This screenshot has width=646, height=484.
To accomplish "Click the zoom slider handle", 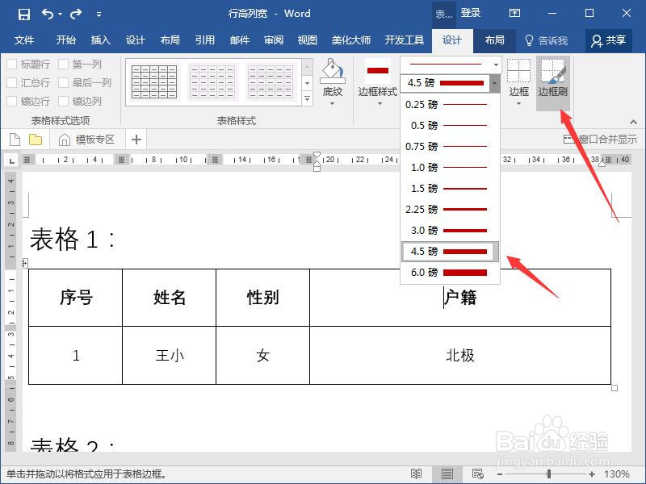I will pyautogui.click(x=549, y=474).
